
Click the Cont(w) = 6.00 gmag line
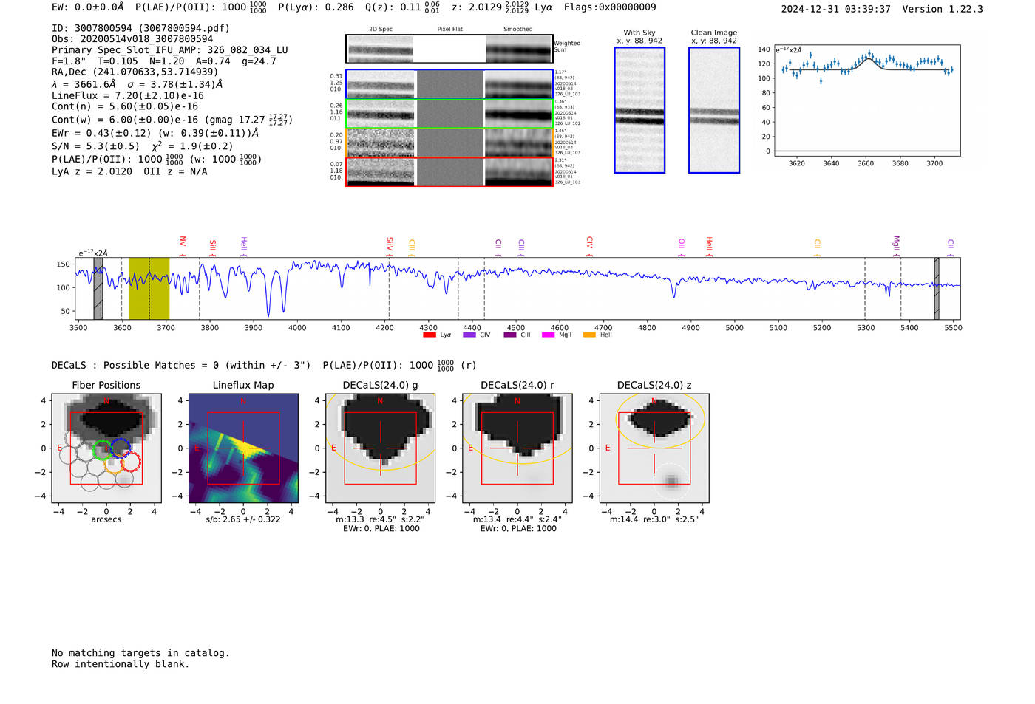tap(172, 120)
